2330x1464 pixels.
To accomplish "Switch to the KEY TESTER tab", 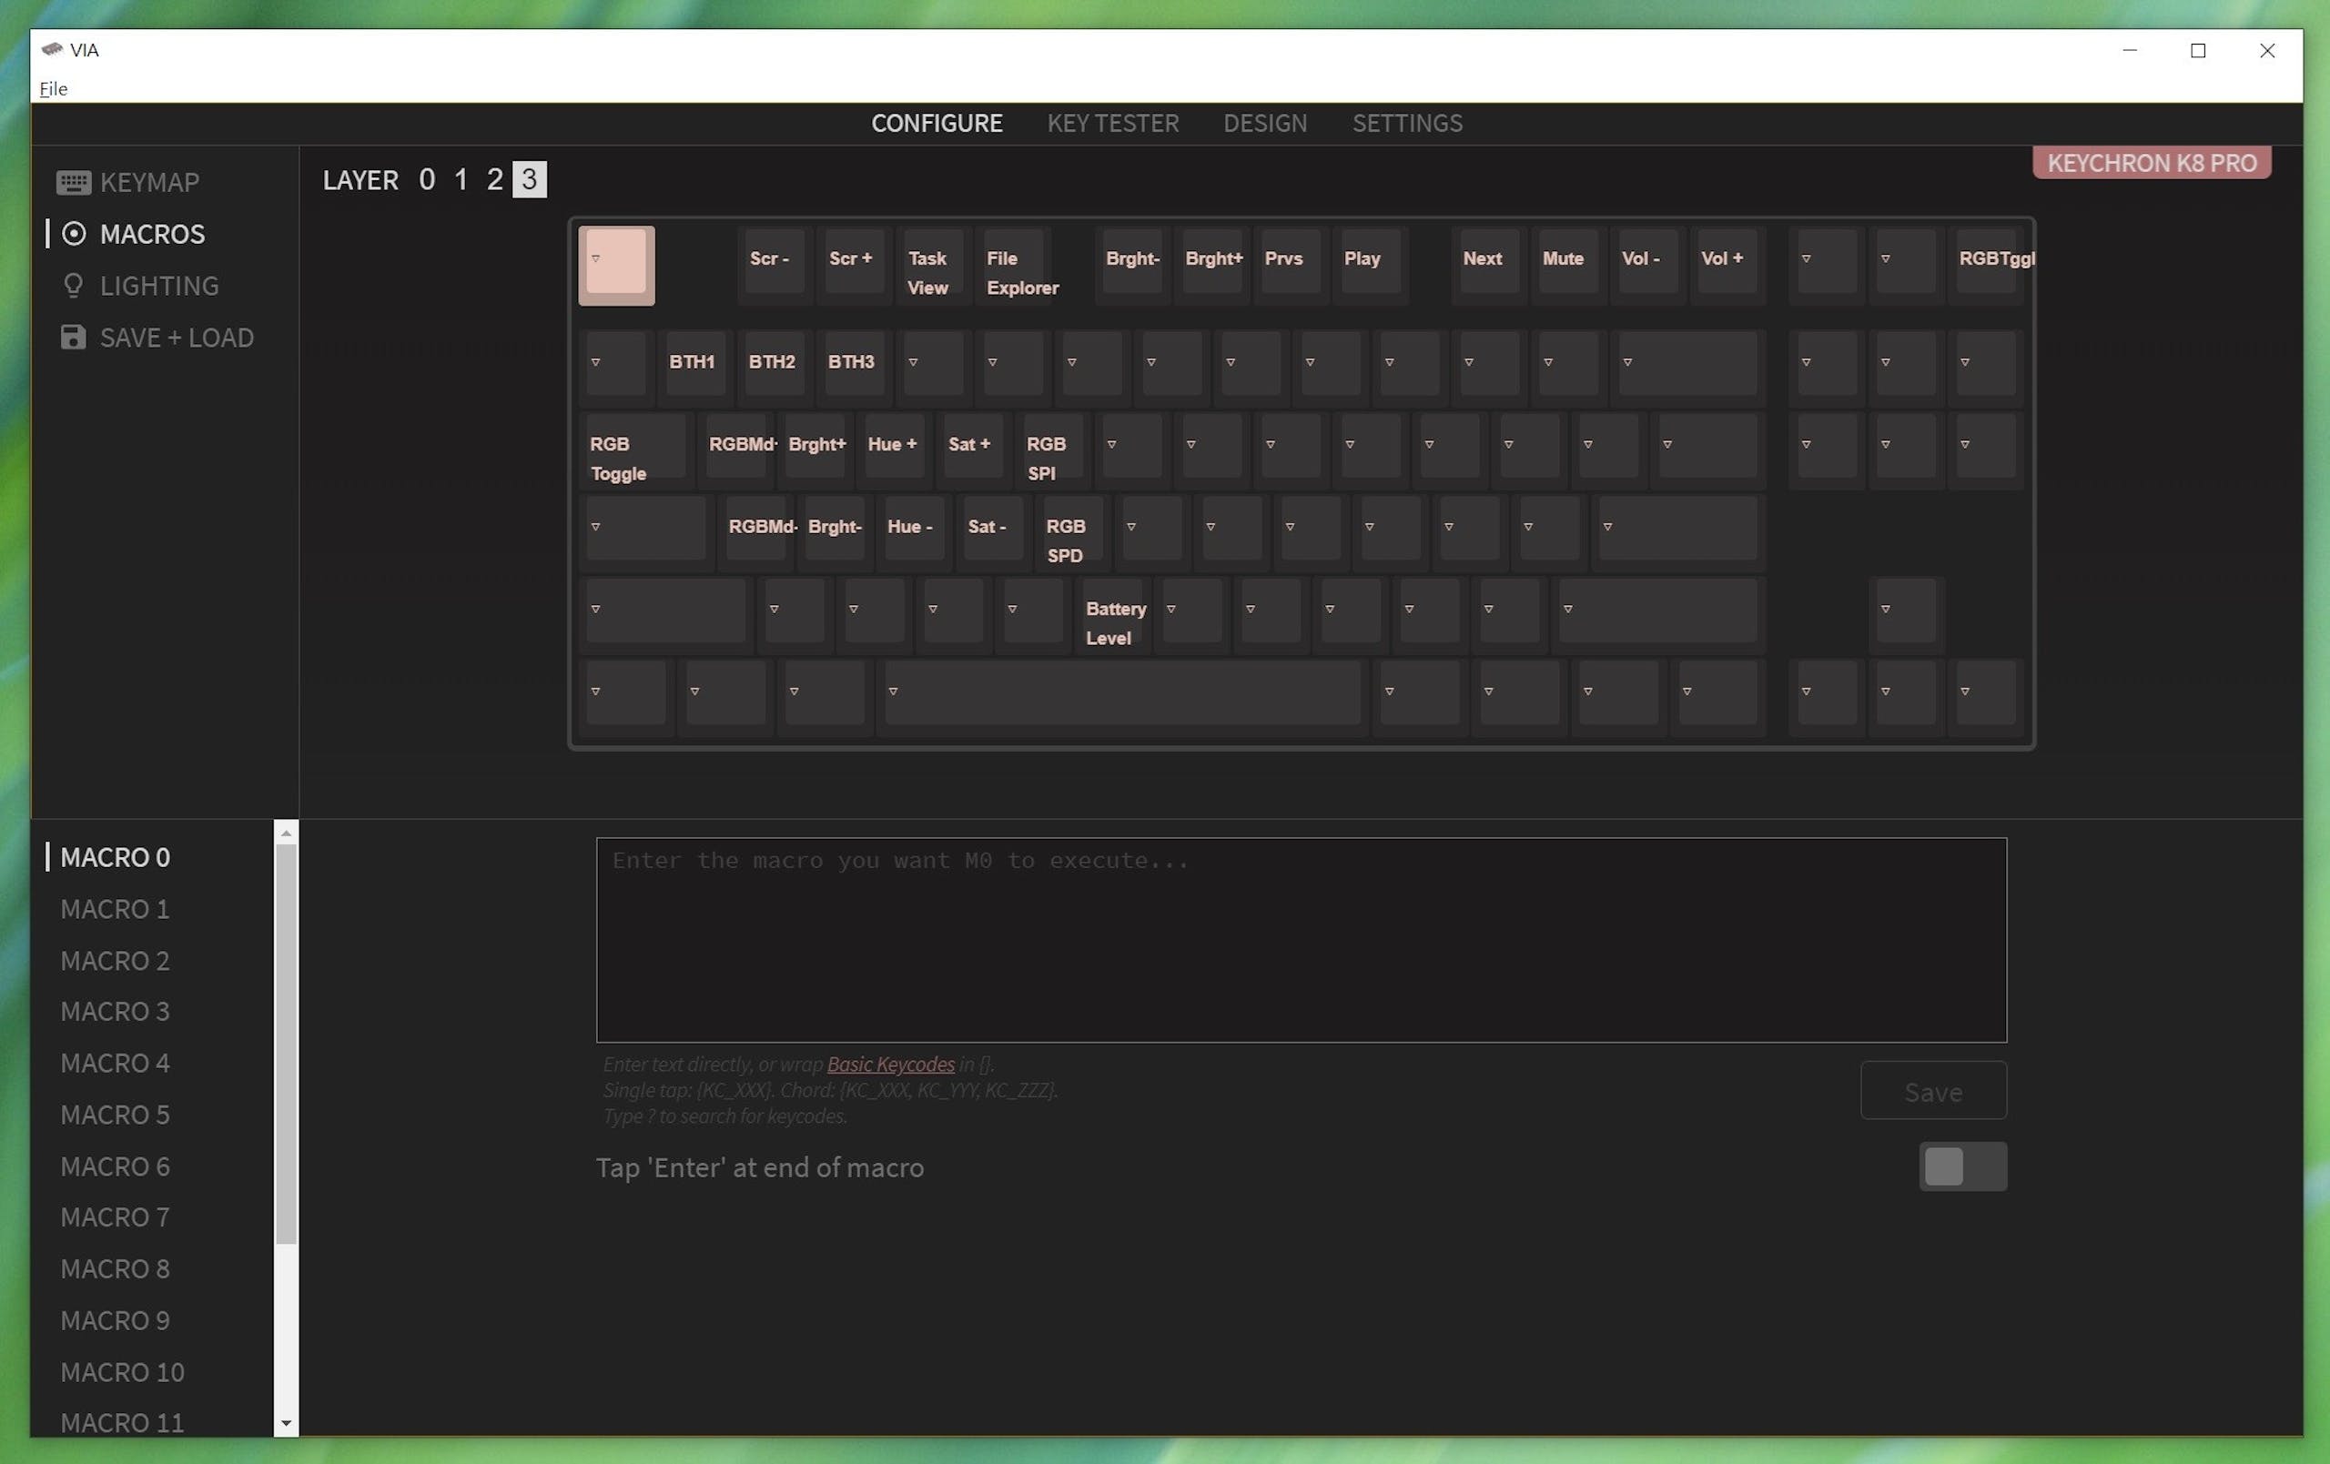I will tap(1113, 123).
